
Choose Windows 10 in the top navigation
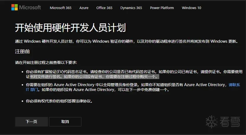(x=191, y=8)
